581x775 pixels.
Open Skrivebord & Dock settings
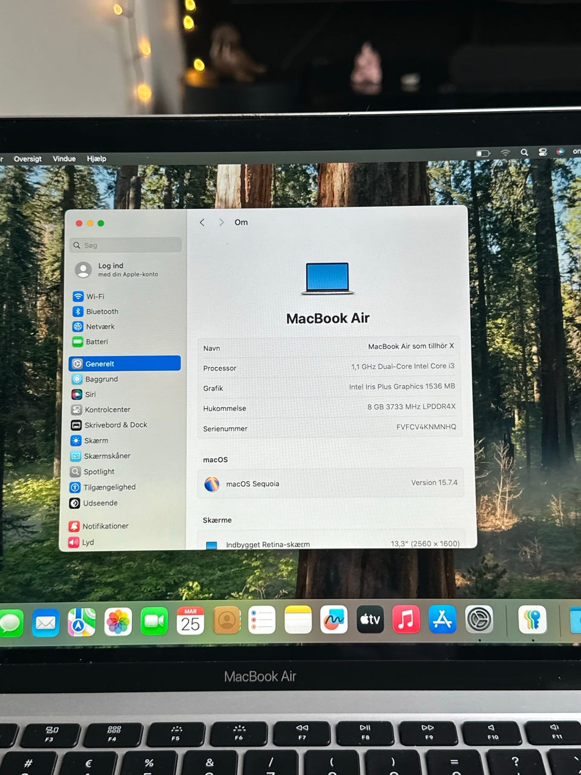click(109, 425)
